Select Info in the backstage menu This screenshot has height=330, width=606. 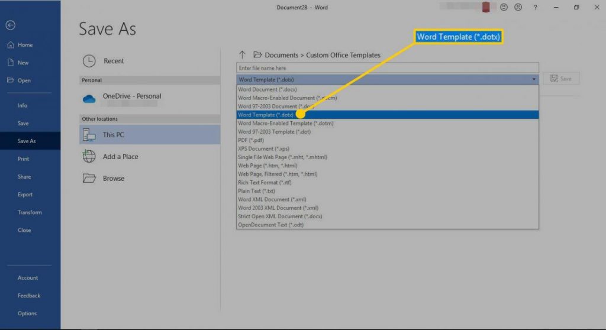tap(22, 105)
